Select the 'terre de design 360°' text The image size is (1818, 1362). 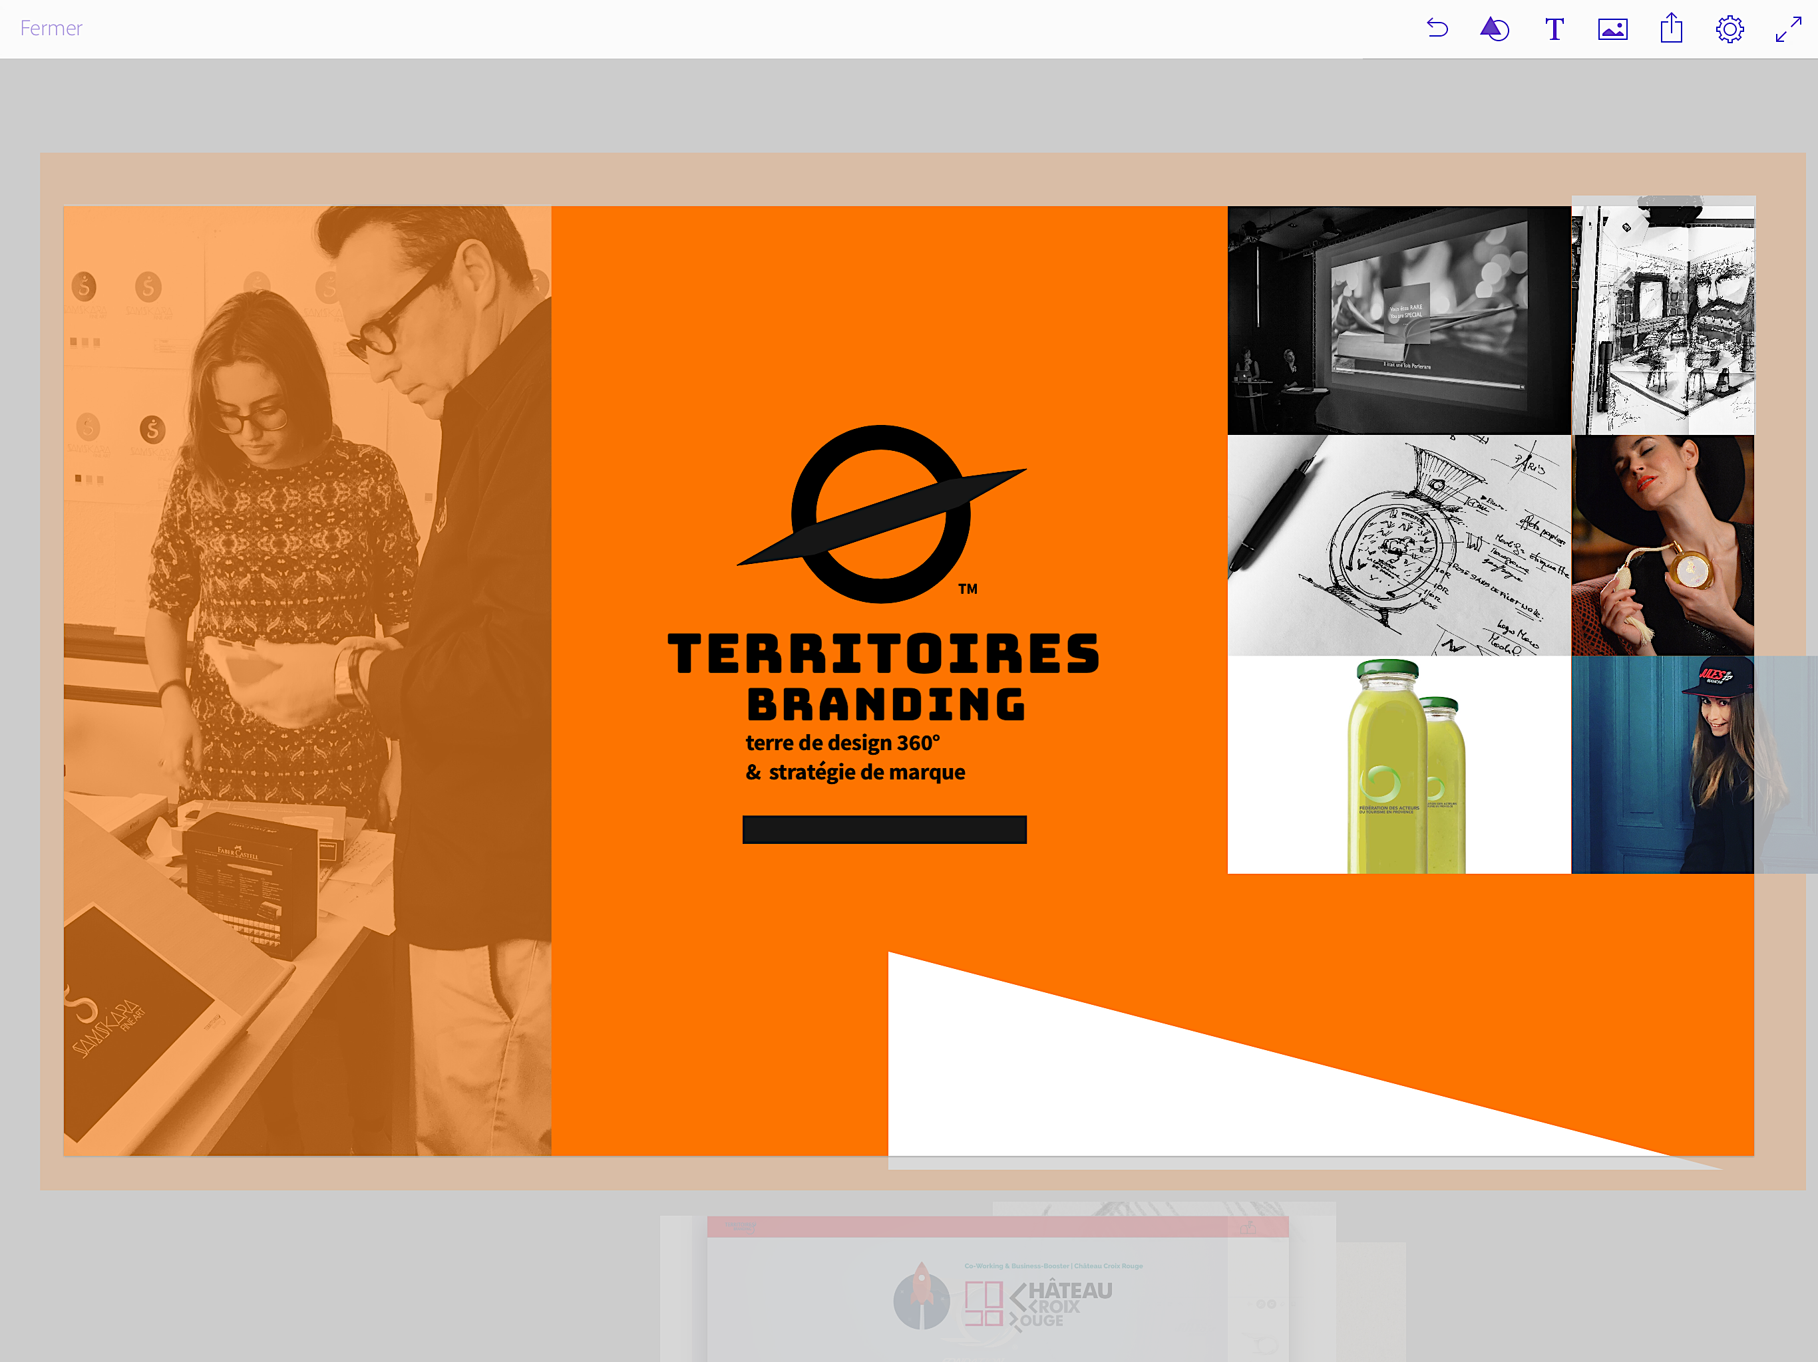[x=842, y=743]
